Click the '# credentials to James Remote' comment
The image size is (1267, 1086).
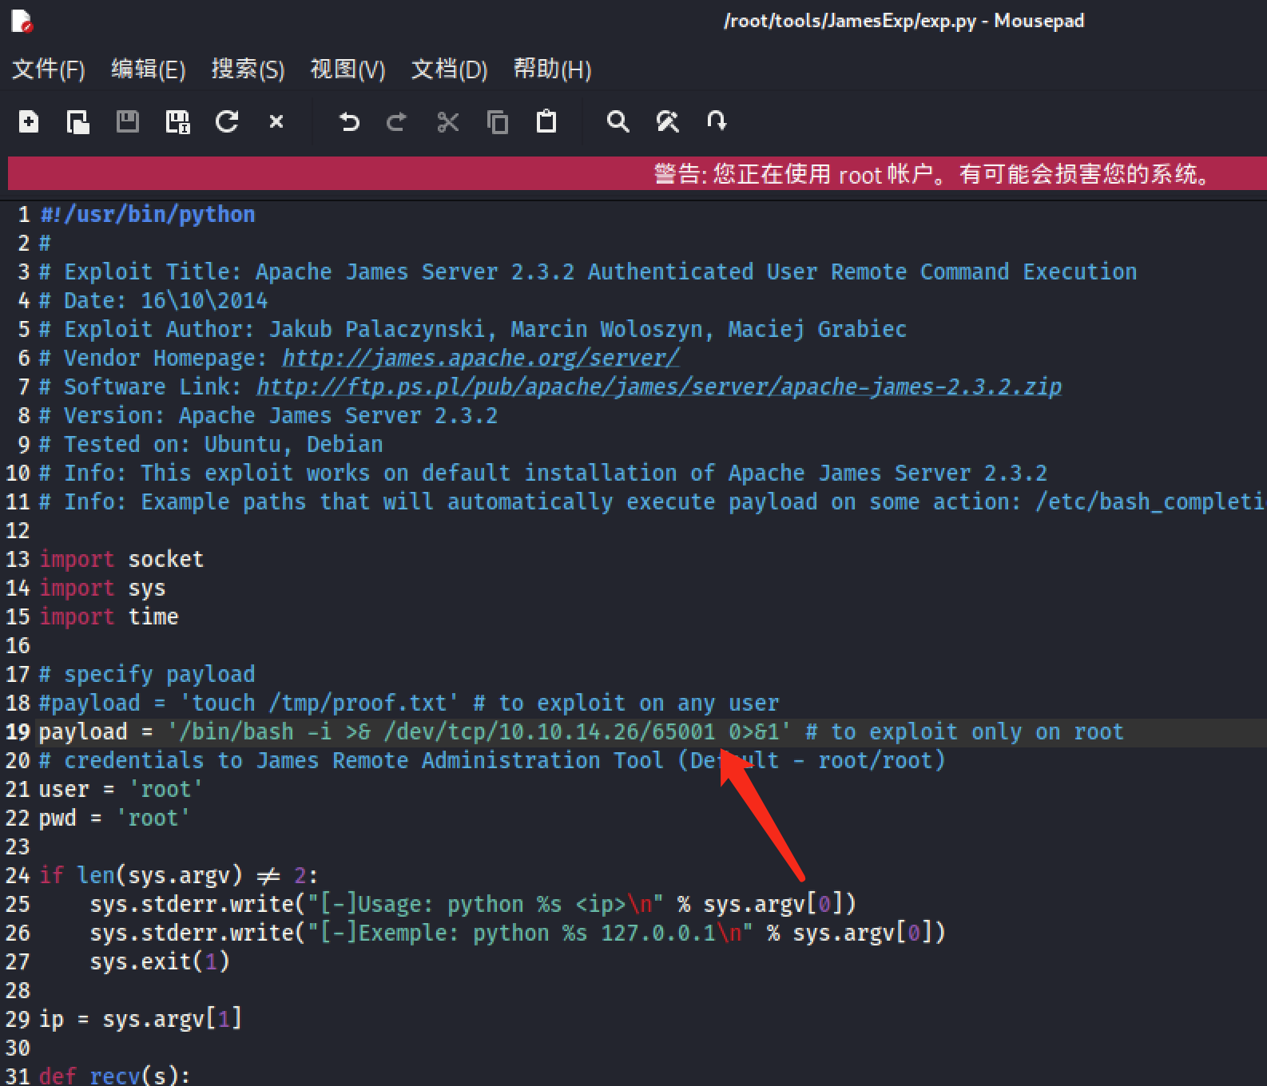click(492, 760)
